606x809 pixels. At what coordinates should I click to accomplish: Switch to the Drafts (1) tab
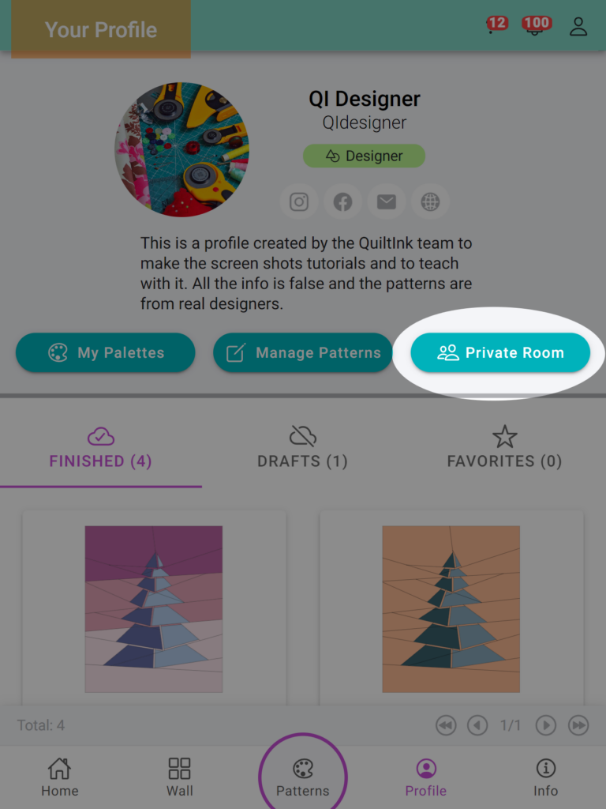click(302, 447)
